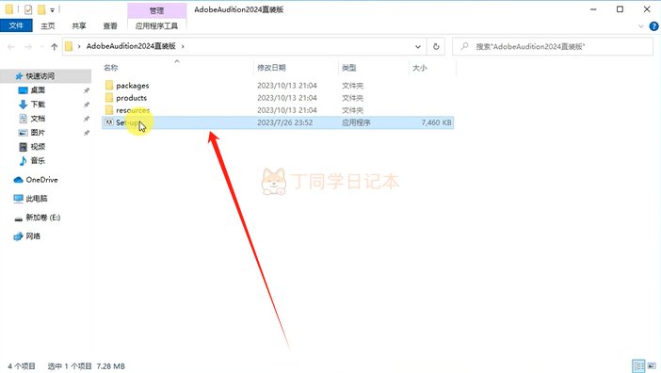This screenshot has height=373, width=661.
Task: Open the Help question mark icon
Action: coord(653,26)
